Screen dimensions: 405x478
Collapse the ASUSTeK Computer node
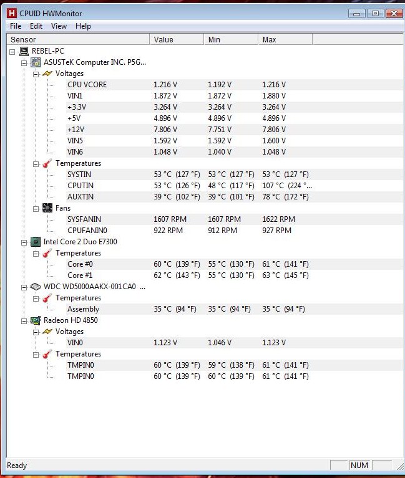click(x=24, y=63)
